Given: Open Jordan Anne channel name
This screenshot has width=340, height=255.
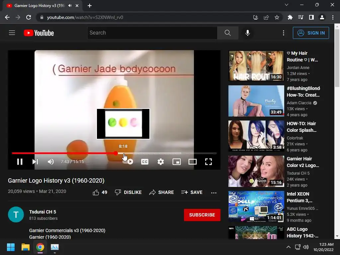Looking at the screenshot, I should tap(298, 68).
